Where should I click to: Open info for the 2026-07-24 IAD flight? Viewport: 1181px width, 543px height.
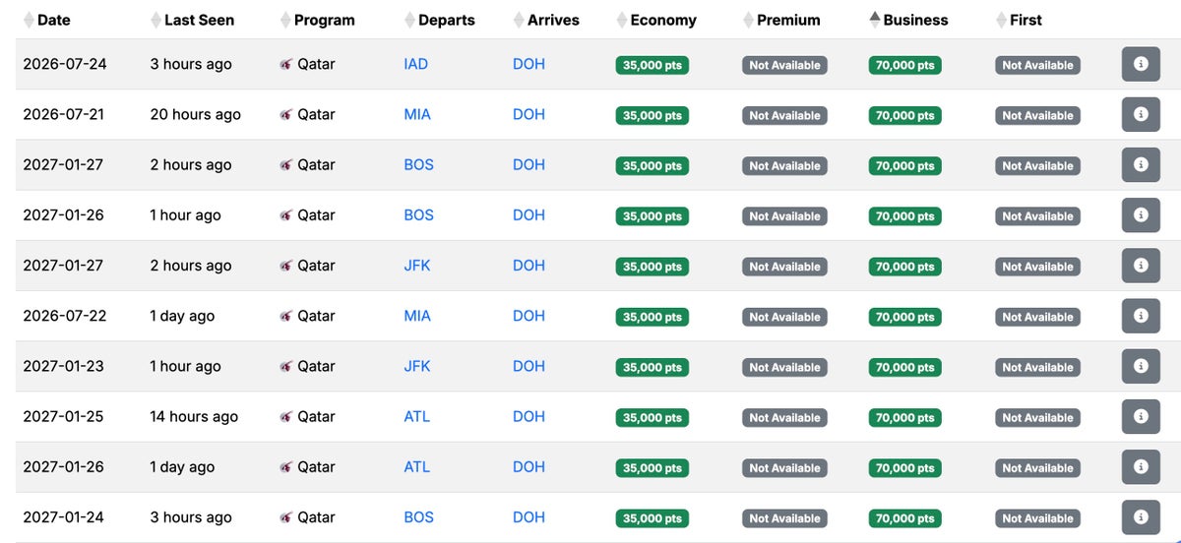pyautogui.click(x=1141, y=64)
